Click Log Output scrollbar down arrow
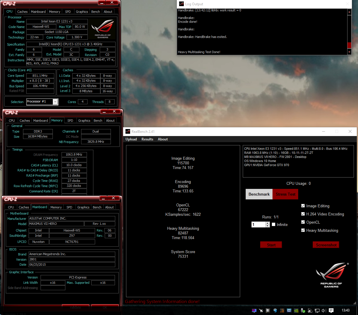Screen dimensions: 358x315 coord(349,52)
